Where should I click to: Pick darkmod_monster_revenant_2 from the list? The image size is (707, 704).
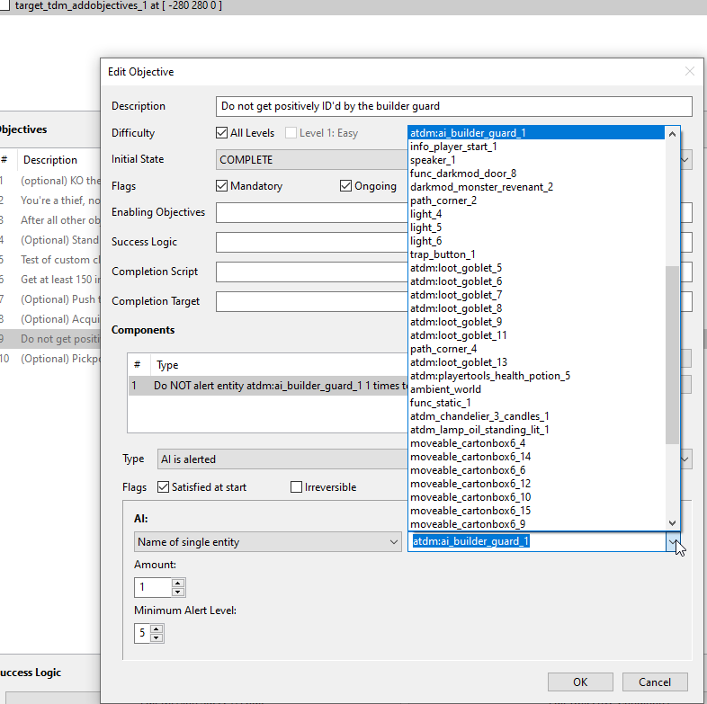(x=481, y=187)
